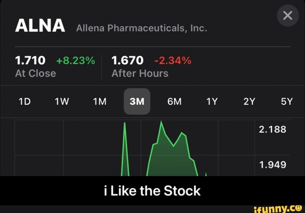Click the 2.188 price axis label
The width and height of the screenshot is (305, 213).
click(x=272, y=130)
